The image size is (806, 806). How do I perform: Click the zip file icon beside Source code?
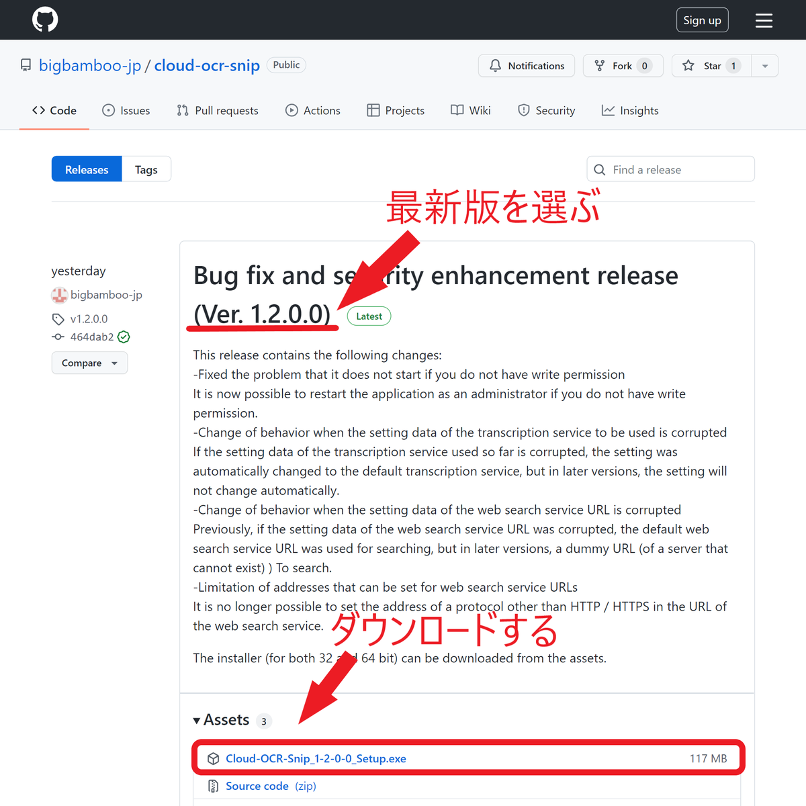[x=213, y=786]
